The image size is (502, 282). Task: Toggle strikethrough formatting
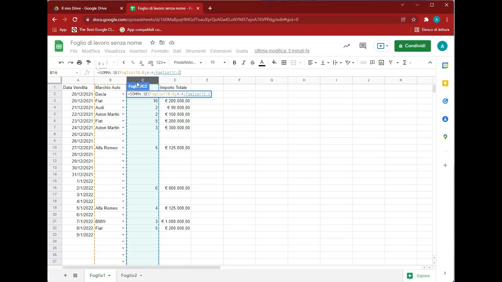point(253,63)
